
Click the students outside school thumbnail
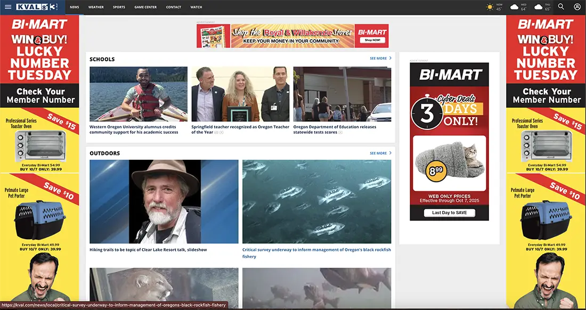(343, 94)
